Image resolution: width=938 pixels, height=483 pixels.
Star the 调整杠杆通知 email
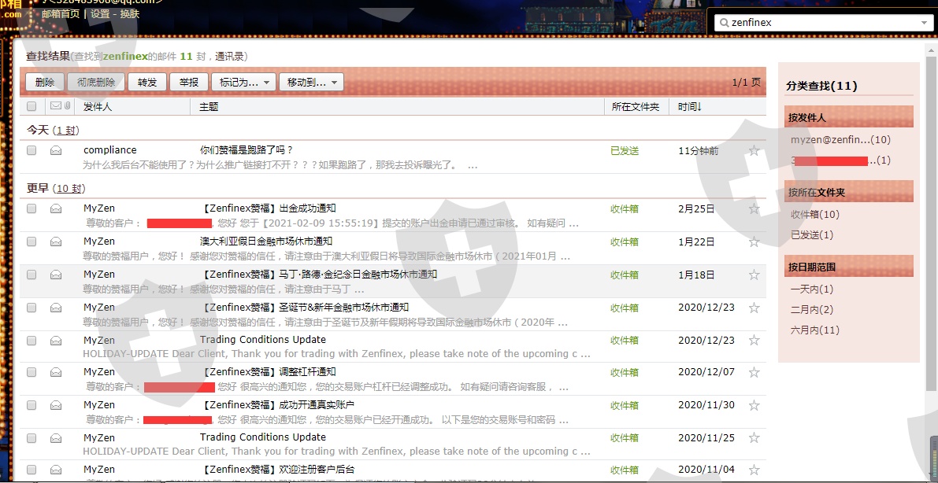point(754,372)
